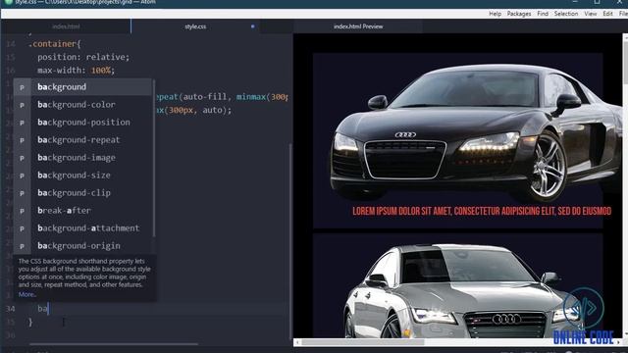Screen dimensions: 628x353
Task: Choose 'background-image' autocomplete suggestion
Action: point(82,157)
